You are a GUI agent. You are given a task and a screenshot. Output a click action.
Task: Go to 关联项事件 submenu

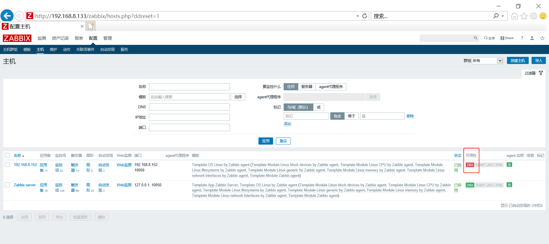coord(85,49)
